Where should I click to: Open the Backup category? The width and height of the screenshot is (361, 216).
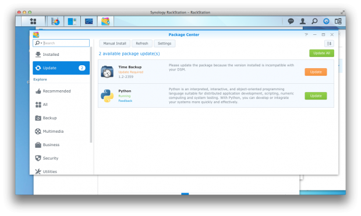[x=61, y=118]
